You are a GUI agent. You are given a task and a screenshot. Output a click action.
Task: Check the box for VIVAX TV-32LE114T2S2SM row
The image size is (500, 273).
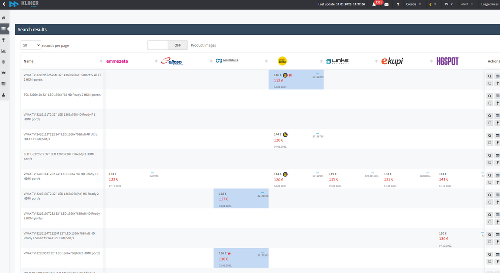pyautogui.click(x=490, y=242)
